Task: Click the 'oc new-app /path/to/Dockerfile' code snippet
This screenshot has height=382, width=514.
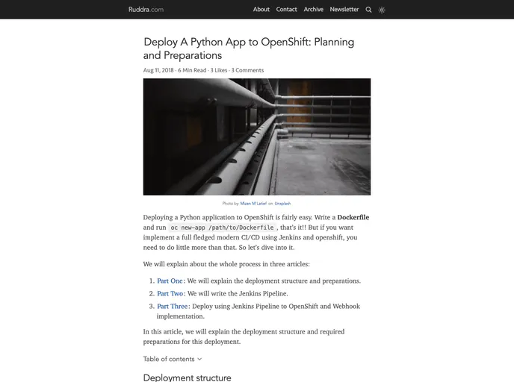Action: click(222, 228)
